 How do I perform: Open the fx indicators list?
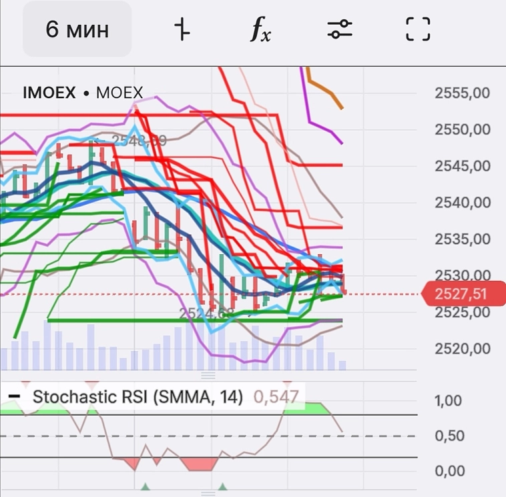(x=260, y=30)
